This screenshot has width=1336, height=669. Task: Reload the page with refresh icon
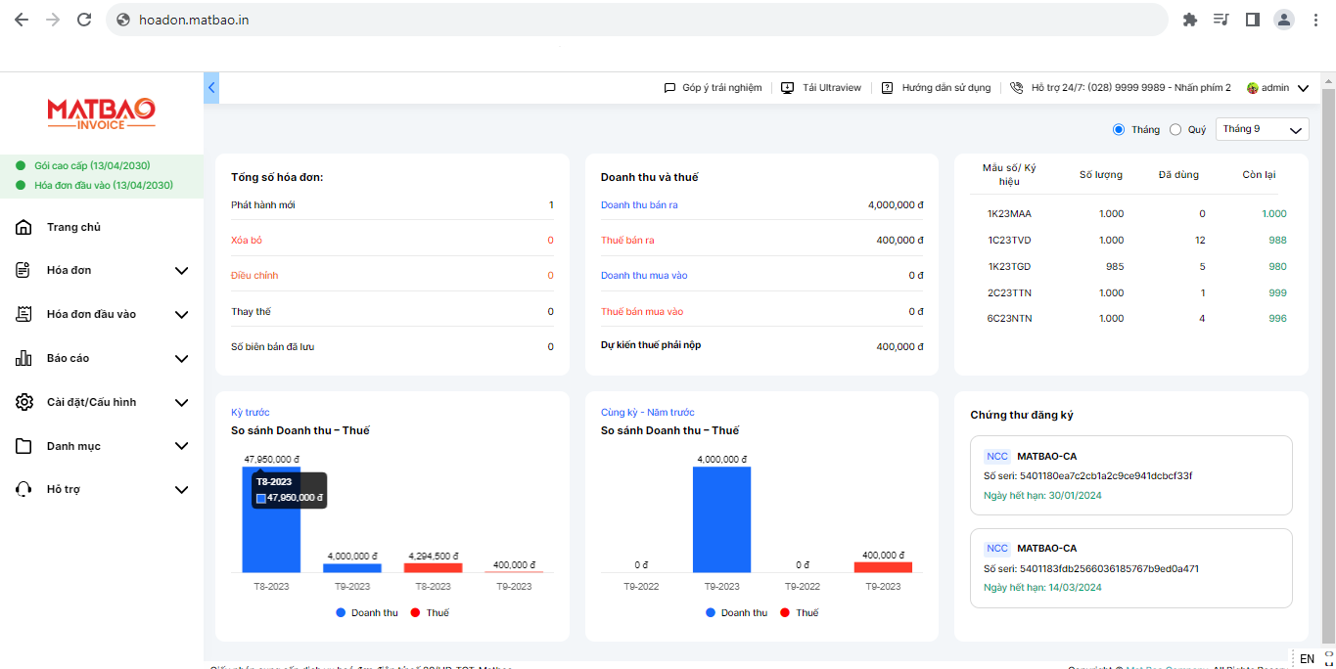point(84,20)
